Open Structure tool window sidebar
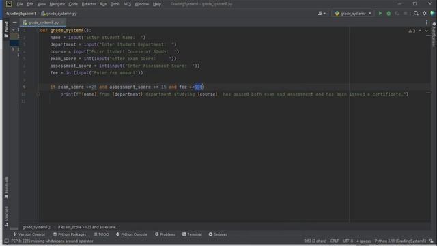 click(6, 217)
